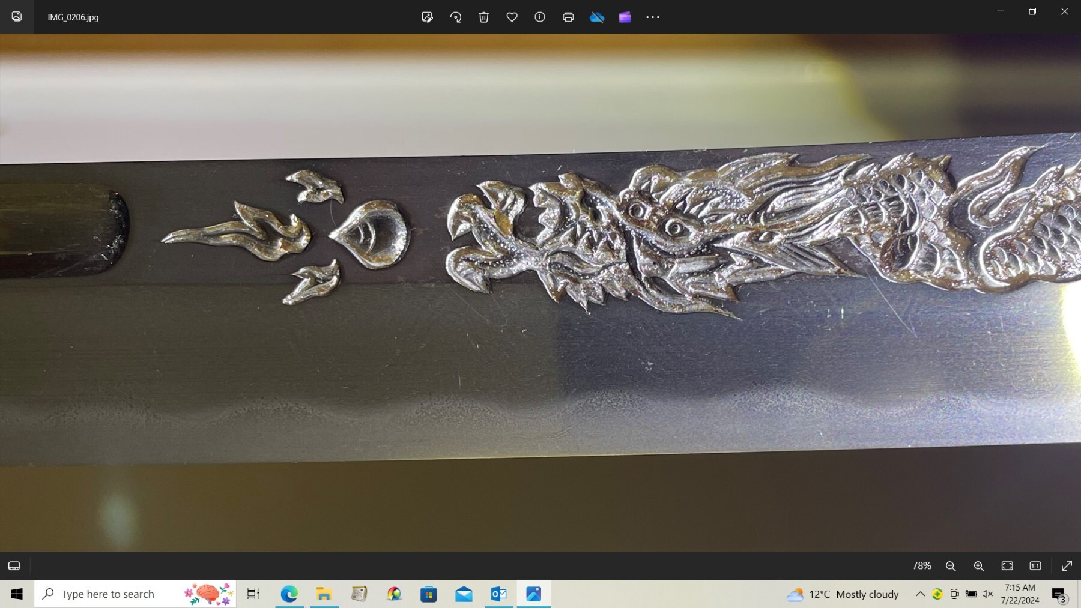Print the photo using the printer icon
This screenshot has height=608, width=1081.
click(568, 17)
